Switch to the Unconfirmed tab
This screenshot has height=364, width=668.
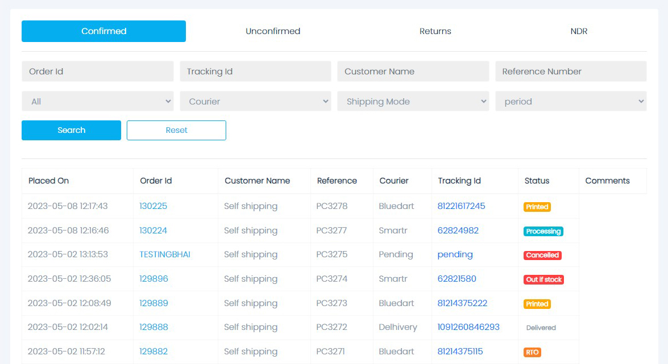click(273, 31)
